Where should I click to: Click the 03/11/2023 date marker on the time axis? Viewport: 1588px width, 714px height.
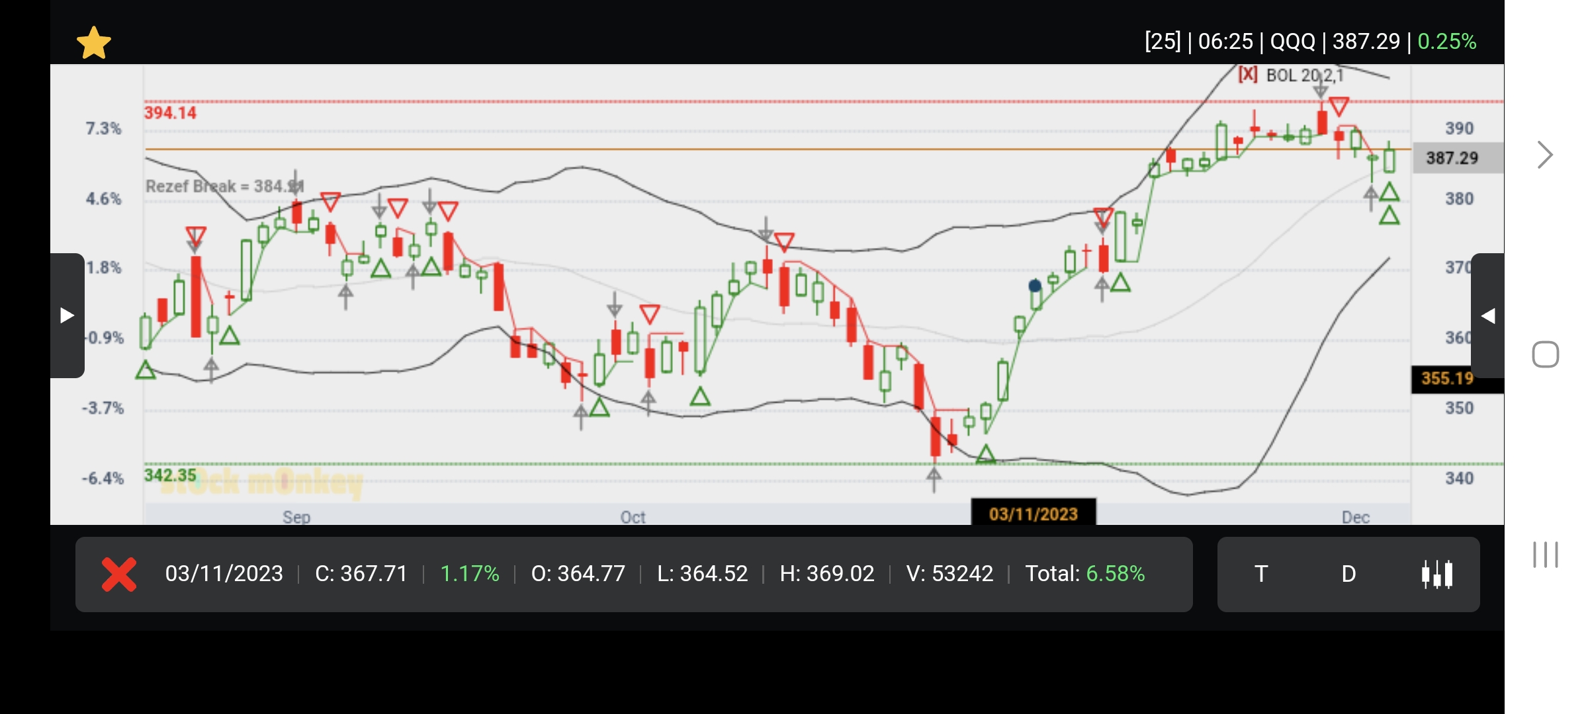click(x=1033, y=514)
